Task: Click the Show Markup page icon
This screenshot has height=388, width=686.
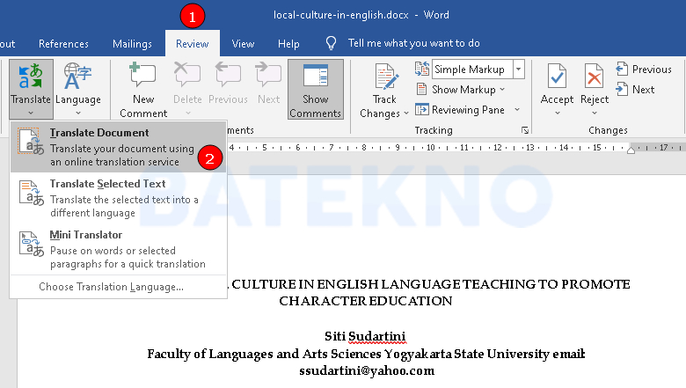Action: tap(421, 89)
